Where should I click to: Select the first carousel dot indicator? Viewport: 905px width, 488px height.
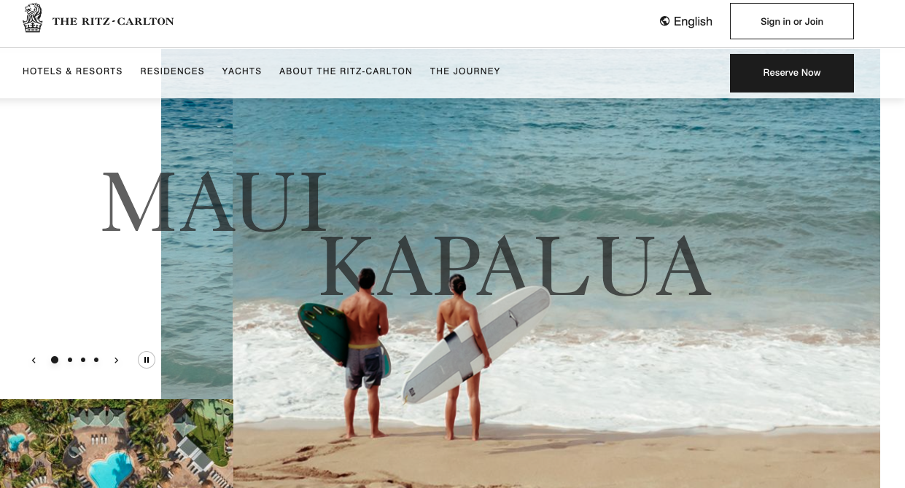pyautogui.click(x=55, y=360)
